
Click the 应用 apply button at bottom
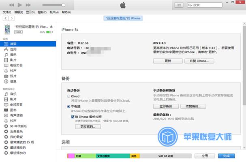(x=205, y=156)
